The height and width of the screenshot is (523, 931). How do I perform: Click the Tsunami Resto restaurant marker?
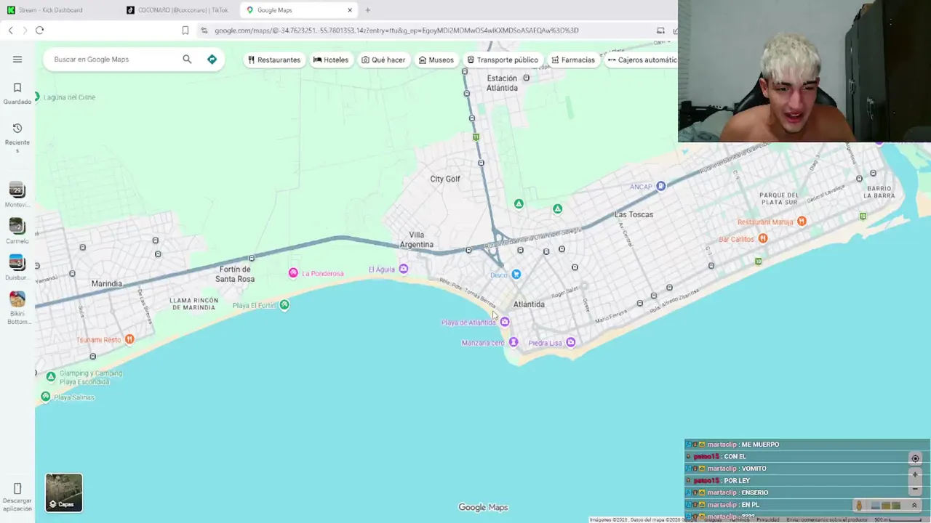(x=129, y=339)
